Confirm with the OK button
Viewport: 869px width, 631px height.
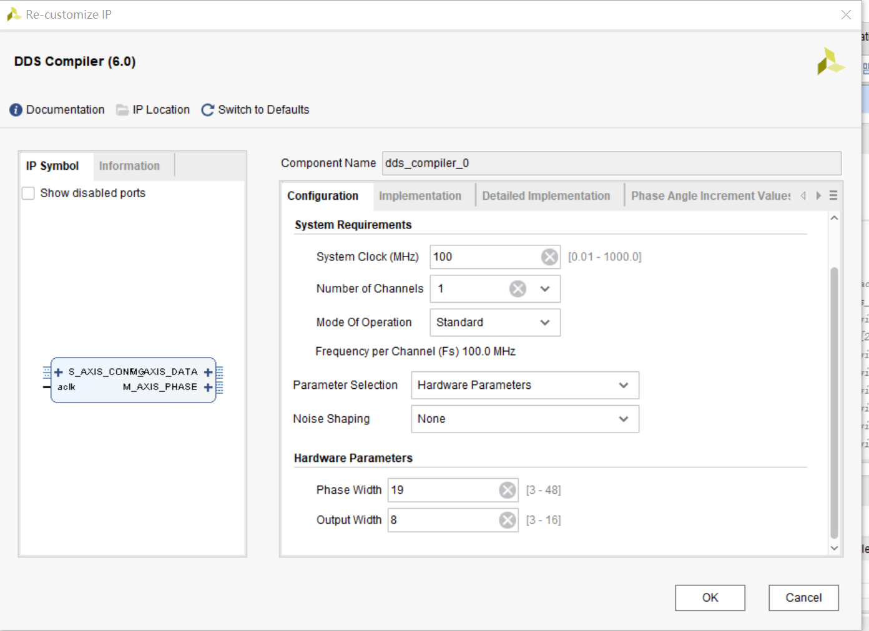710,598
